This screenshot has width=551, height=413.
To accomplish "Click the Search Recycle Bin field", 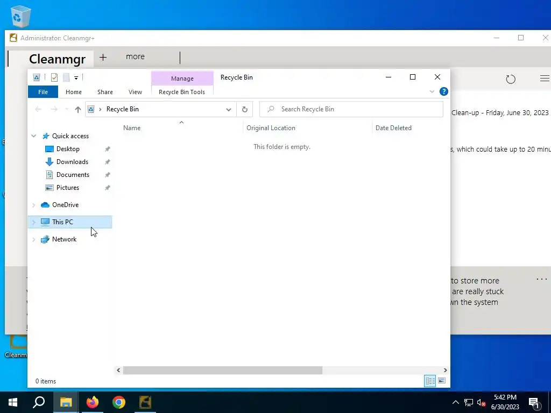I will click(x=351, y=109).
